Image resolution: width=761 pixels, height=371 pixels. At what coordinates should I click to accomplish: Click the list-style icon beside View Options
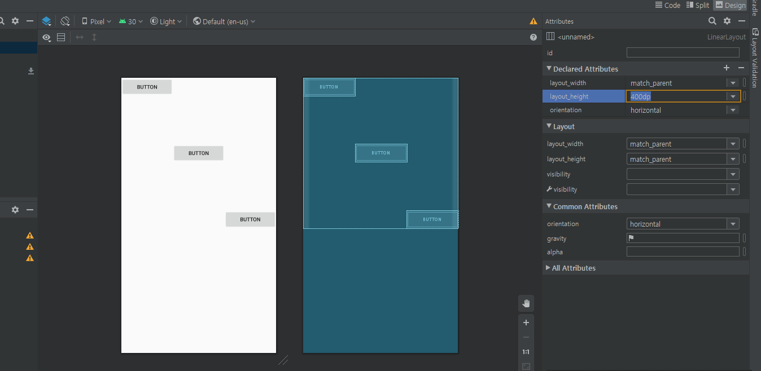pos(61,37)
